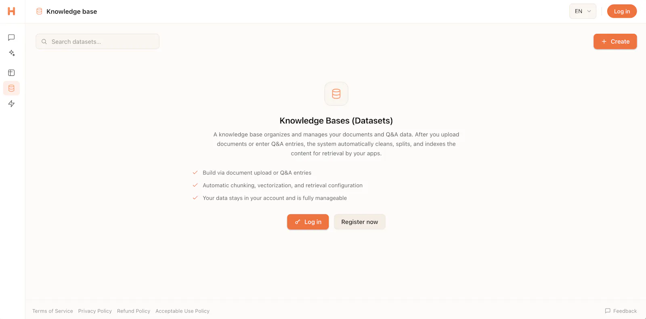
Task: Click the Register now button
Action: pos(359,222)
